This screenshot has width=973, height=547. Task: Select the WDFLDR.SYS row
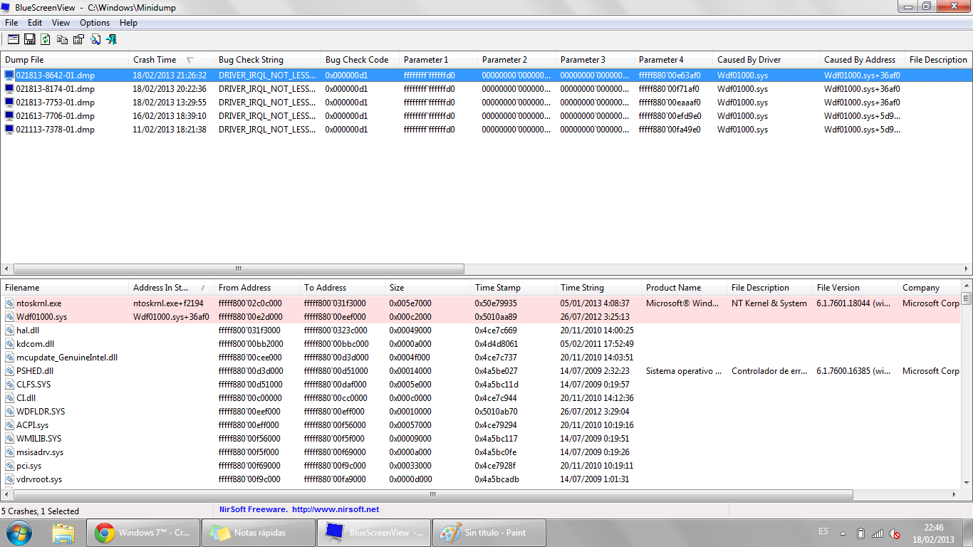click(481, 412)
